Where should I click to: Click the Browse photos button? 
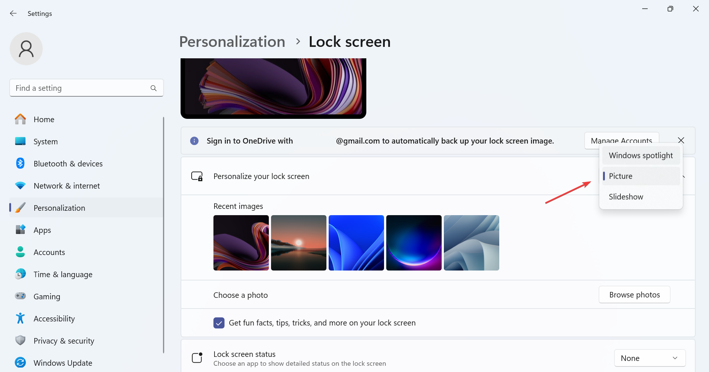pos(634,294)
